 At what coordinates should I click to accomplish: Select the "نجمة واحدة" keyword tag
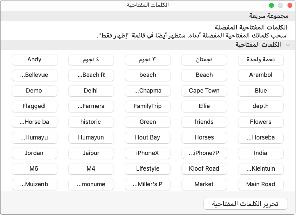click(x=261, y=60)
